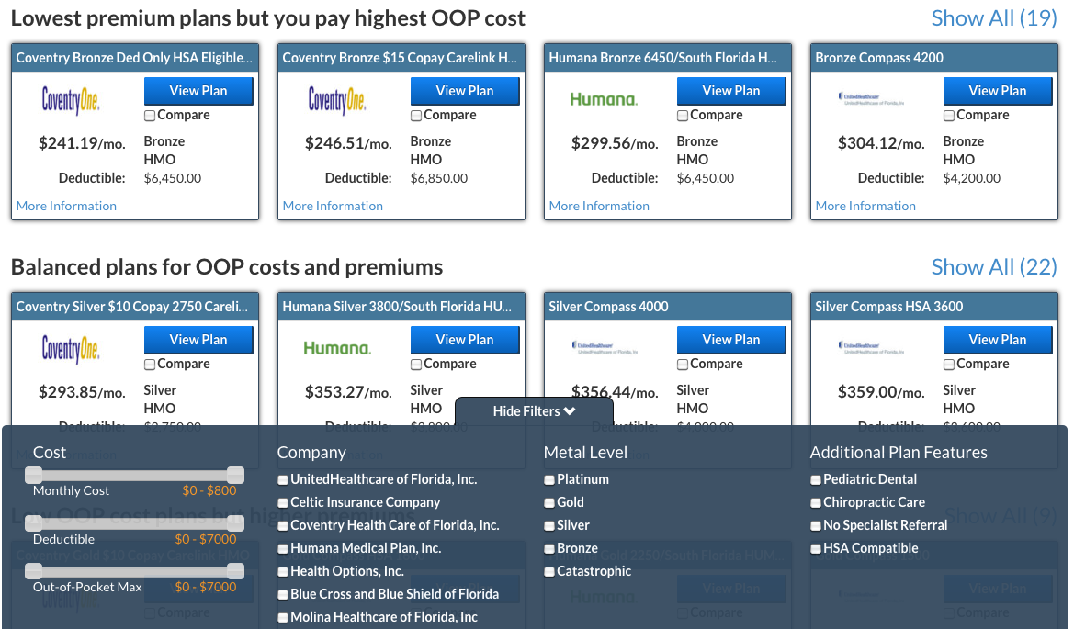Click CoventryOne logo on Coventry Silver $10 Copay card
This screenshot has height=629, width=1074.
click(x=71, y=349)
